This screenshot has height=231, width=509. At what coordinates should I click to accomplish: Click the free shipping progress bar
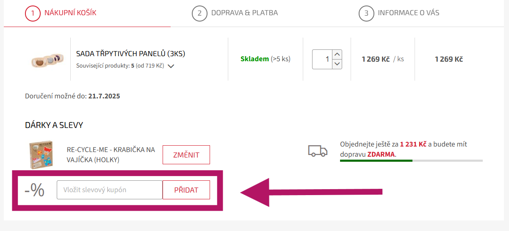tap(411, 161)
